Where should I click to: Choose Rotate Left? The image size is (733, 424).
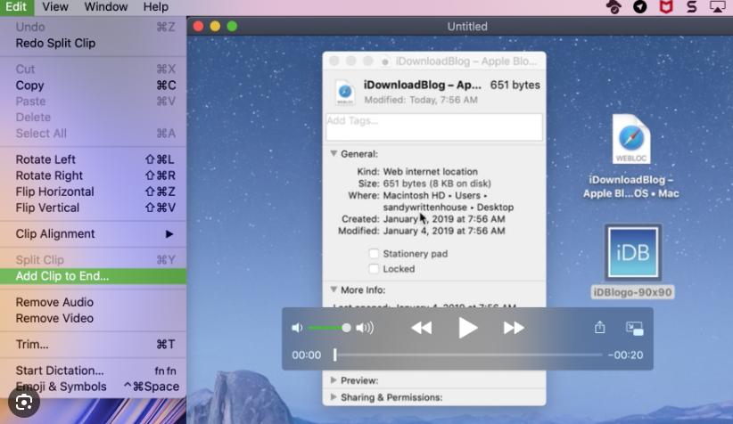(94, 159)
